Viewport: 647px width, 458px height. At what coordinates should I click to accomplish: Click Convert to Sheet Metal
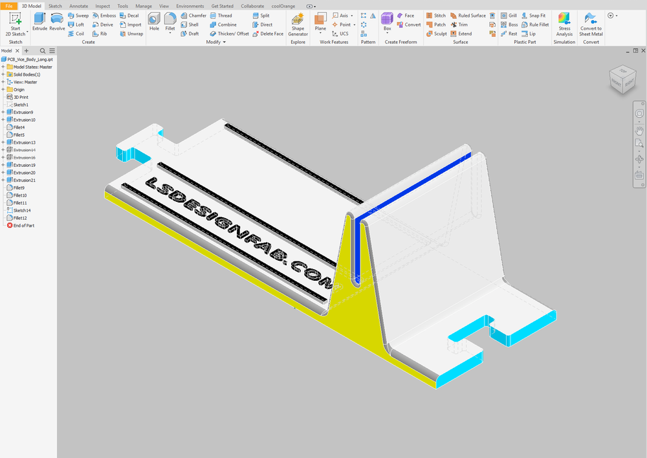click(591, 25)
